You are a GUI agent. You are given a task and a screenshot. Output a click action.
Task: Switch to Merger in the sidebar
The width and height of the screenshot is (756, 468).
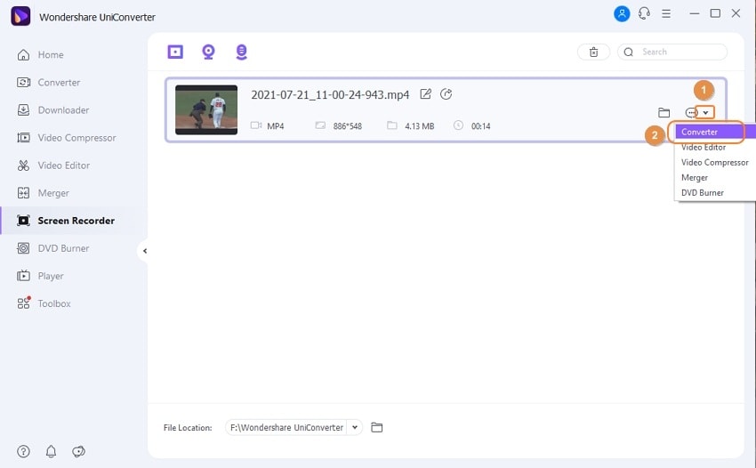coord(43,193)
